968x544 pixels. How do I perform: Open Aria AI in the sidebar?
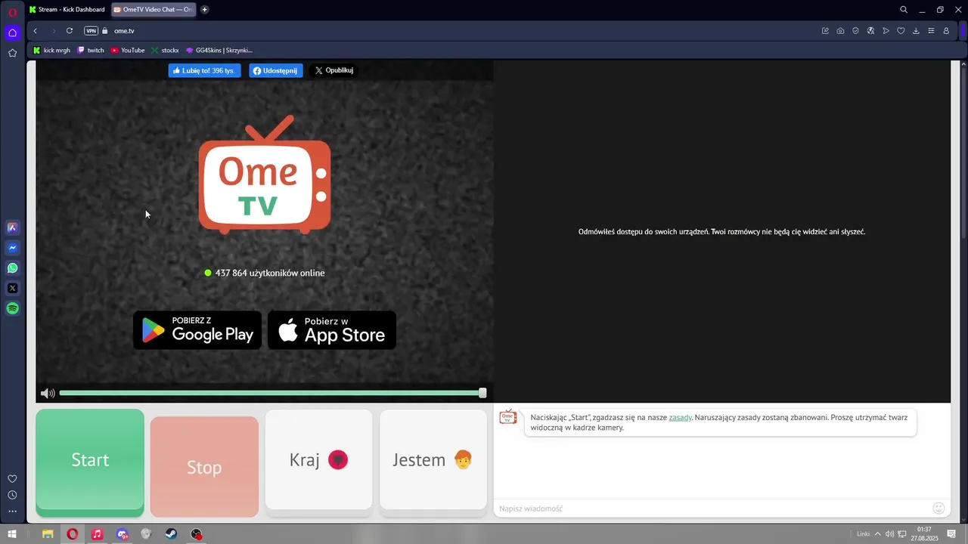[x=12, y=227]
